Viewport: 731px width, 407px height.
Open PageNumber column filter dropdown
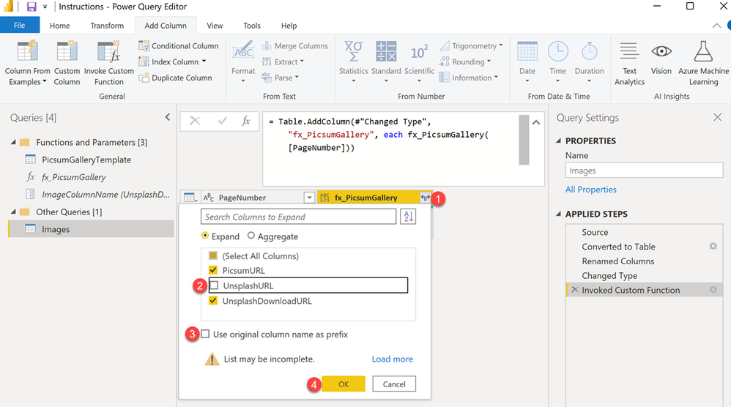click(x=309, y=198)
